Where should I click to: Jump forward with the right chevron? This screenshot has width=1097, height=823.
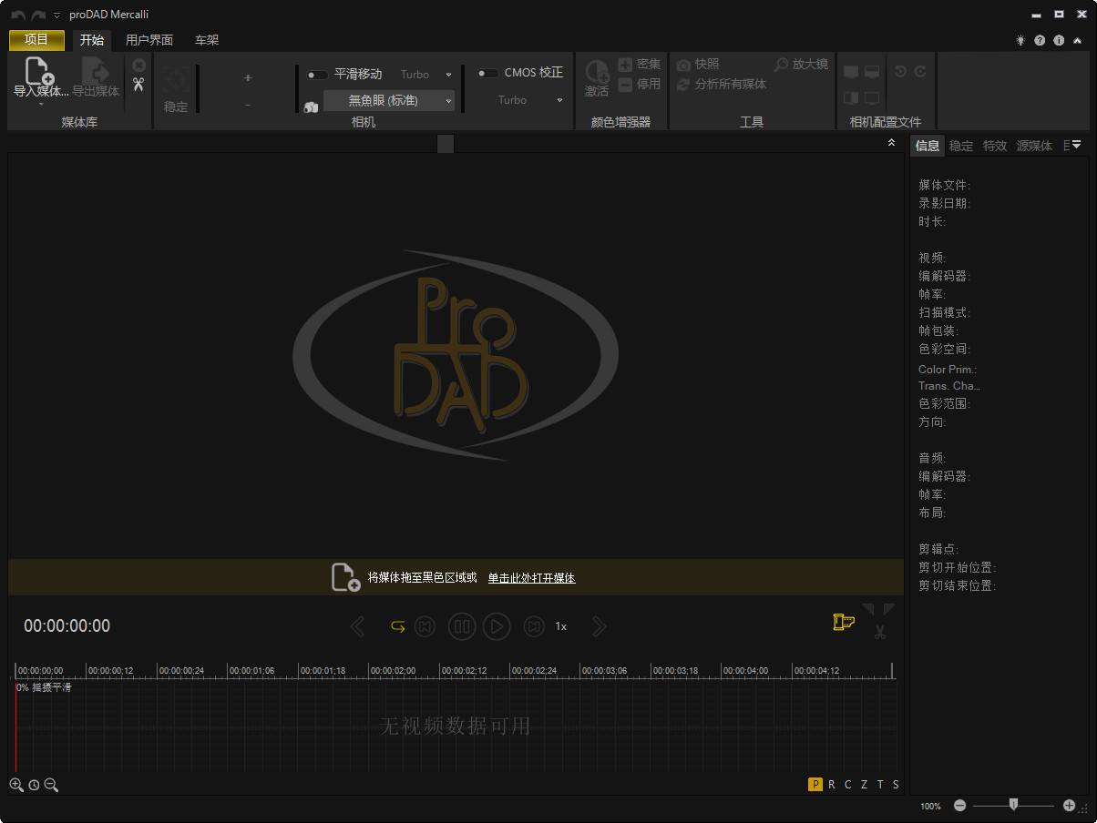pos(599,626)
